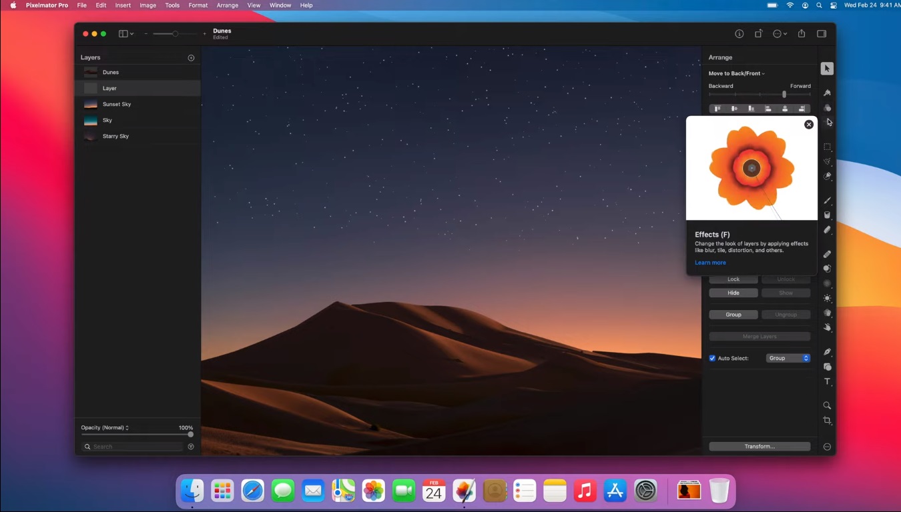
Task: Select the Arrange arrow tool
Action: (827, 69)
